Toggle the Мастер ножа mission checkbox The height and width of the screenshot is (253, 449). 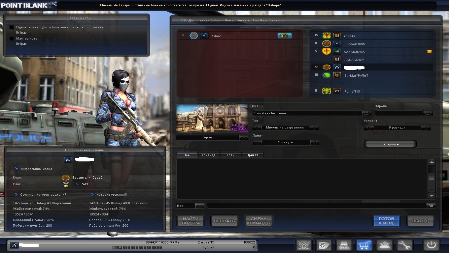pos(12,39)
